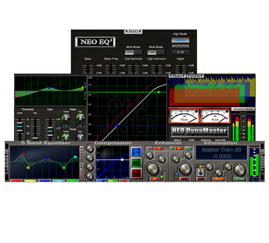This screenshot has height=243, width=269.
Task: Click the top knob beside the Compression graph
Action: [x=89, y=149]
